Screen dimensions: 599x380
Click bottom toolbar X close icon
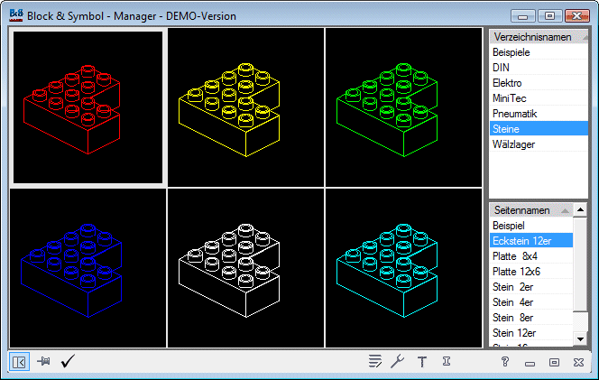(x=578, y=362)
